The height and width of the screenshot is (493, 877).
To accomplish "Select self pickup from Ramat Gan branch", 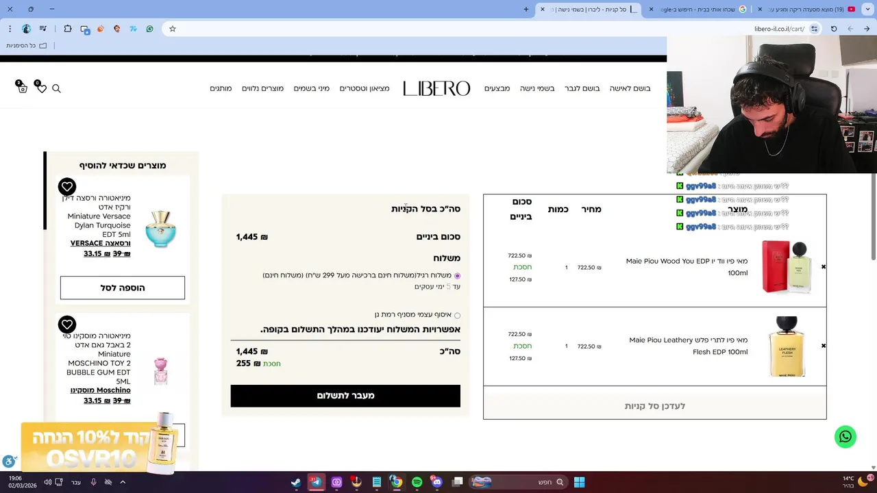I will (x=457, y=316).
